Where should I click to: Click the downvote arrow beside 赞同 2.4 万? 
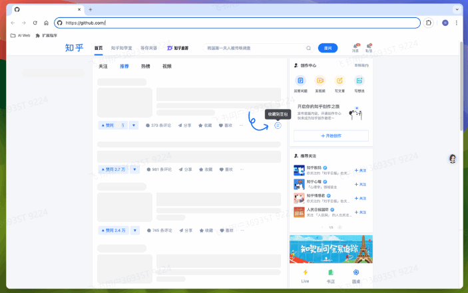pyautogui.click(x=135, y=231)
